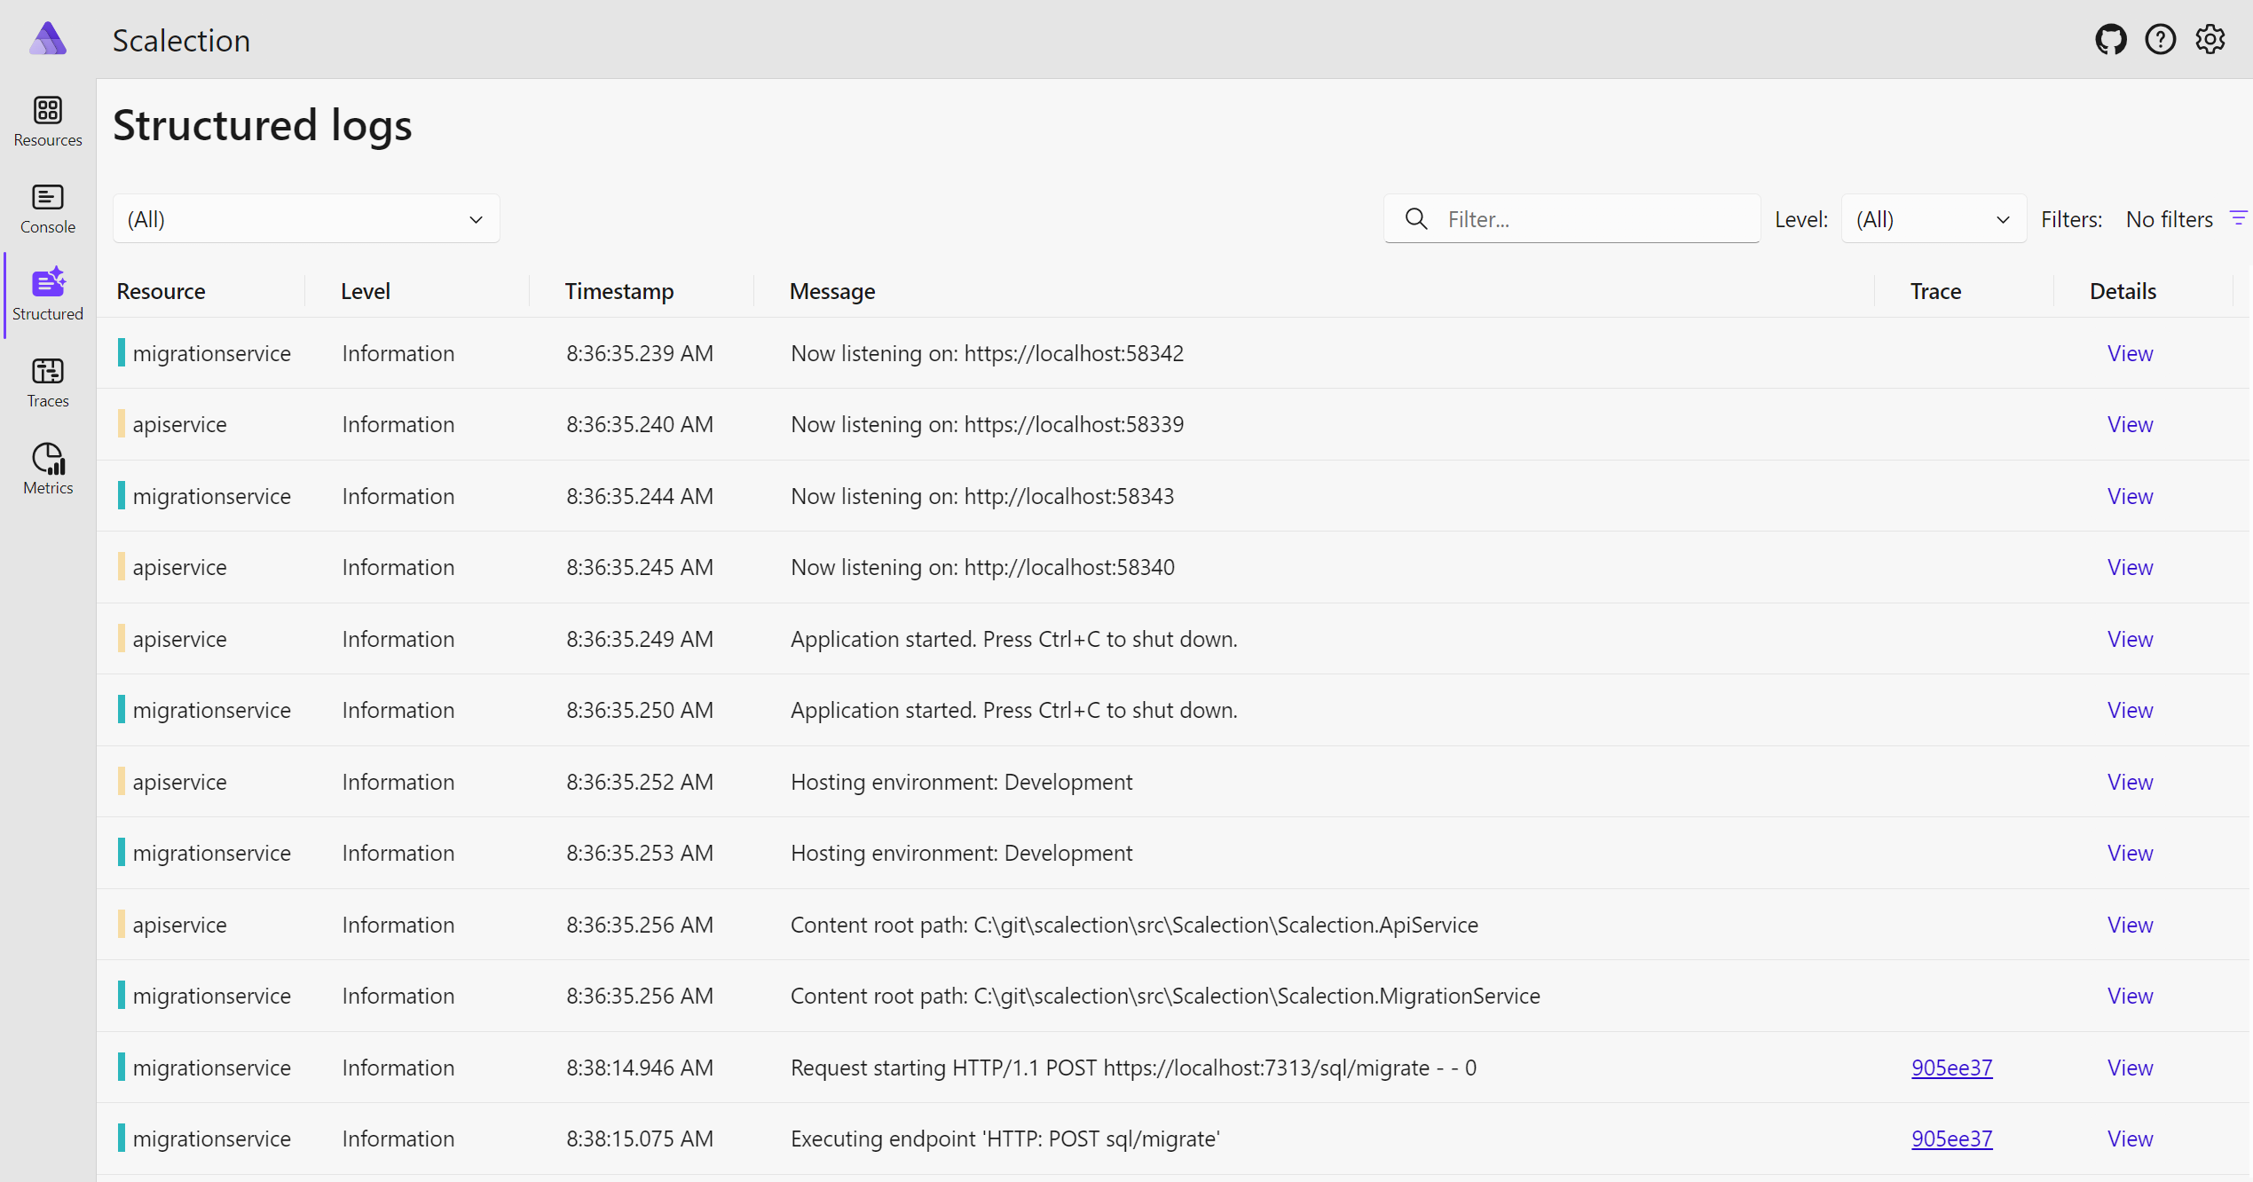View details for Scalection.ApiService content root log

(2130, 925)
